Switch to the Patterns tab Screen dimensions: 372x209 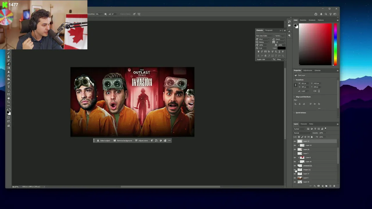[321, 20]
